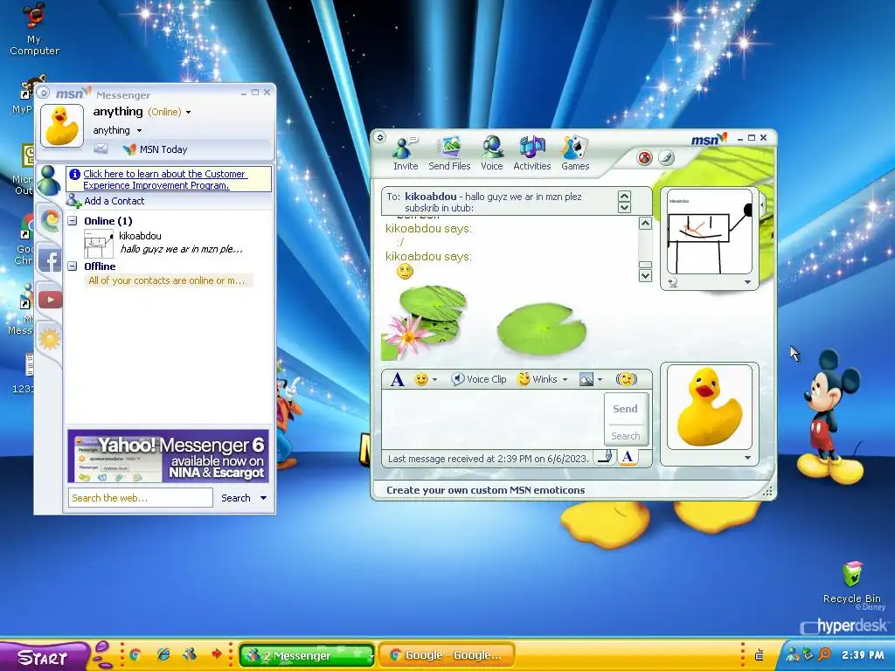This screenshot has height=671, width=895.
Task: Click kikoabdou's drawing display picture in chat
Action: pyautogui.click(x=709, y=232)
